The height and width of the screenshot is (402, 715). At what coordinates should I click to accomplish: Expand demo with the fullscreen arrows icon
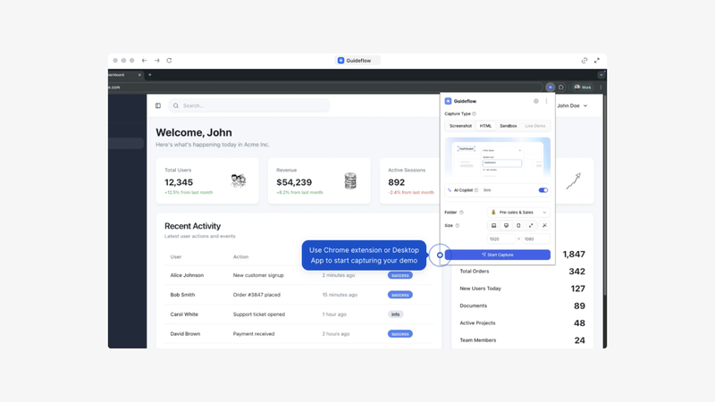pyautogui.click(x=597, y=60)
